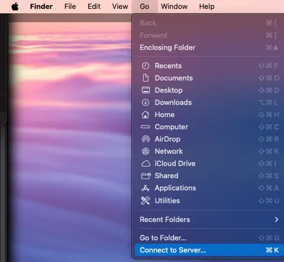Image resolution: width=284 pixels, height=262 pixels.
Task: Select Go to Folder…
Action: (x=209, y=238)
